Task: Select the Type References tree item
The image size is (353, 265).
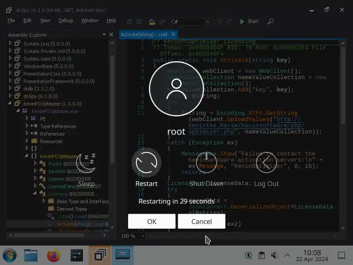Action: (58, 126)
